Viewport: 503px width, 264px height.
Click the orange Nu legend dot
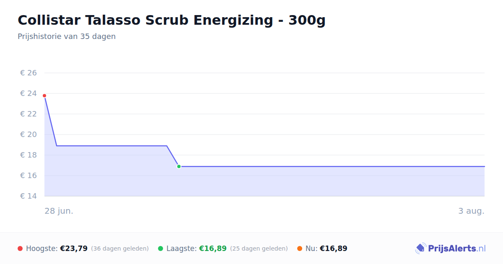click(x=300, y=248)
